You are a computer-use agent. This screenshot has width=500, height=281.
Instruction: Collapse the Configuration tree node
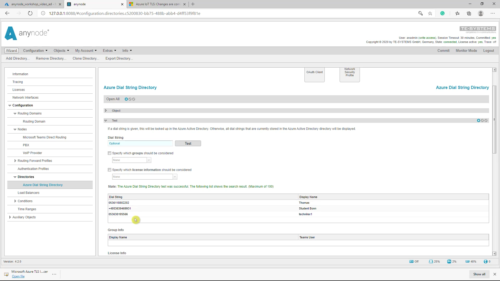[x=10, y=105]
